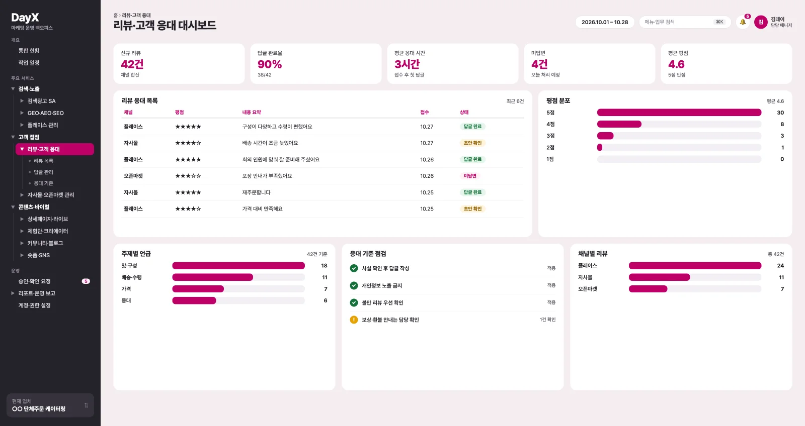Collapse the 검색·노출 section
The image size is (805, 426).
click(x=13, y=89)
